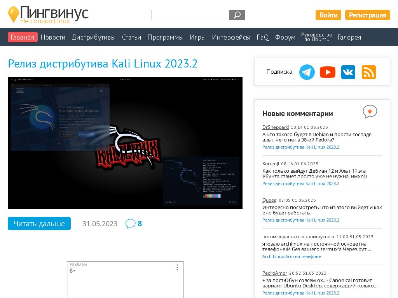Click the timestamp 21:00 31.05.2023
The height and width of the screenshot is (298, 398).
point(355,237)
